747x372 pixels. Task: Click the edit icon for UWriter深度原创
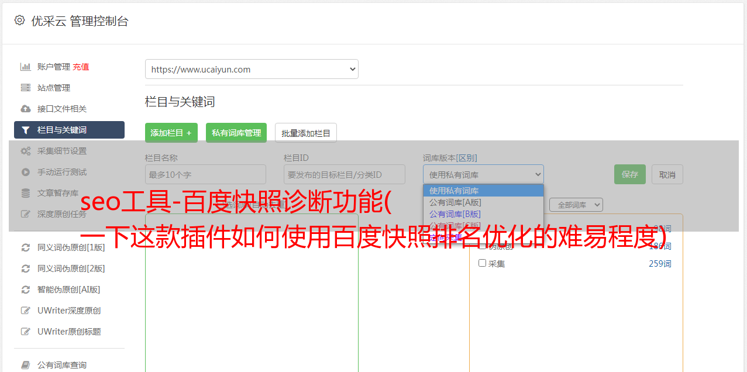pos(26,311)
